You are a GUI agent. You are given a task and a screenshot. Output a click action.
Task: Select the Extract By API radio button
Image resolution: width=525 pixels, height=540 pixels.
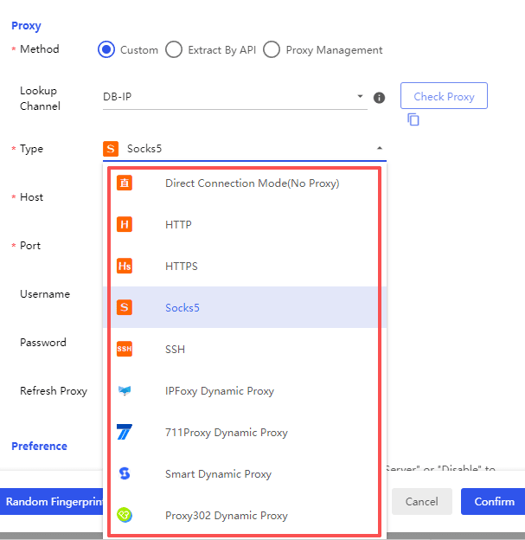pyautogui.click(x=174, y=49)
